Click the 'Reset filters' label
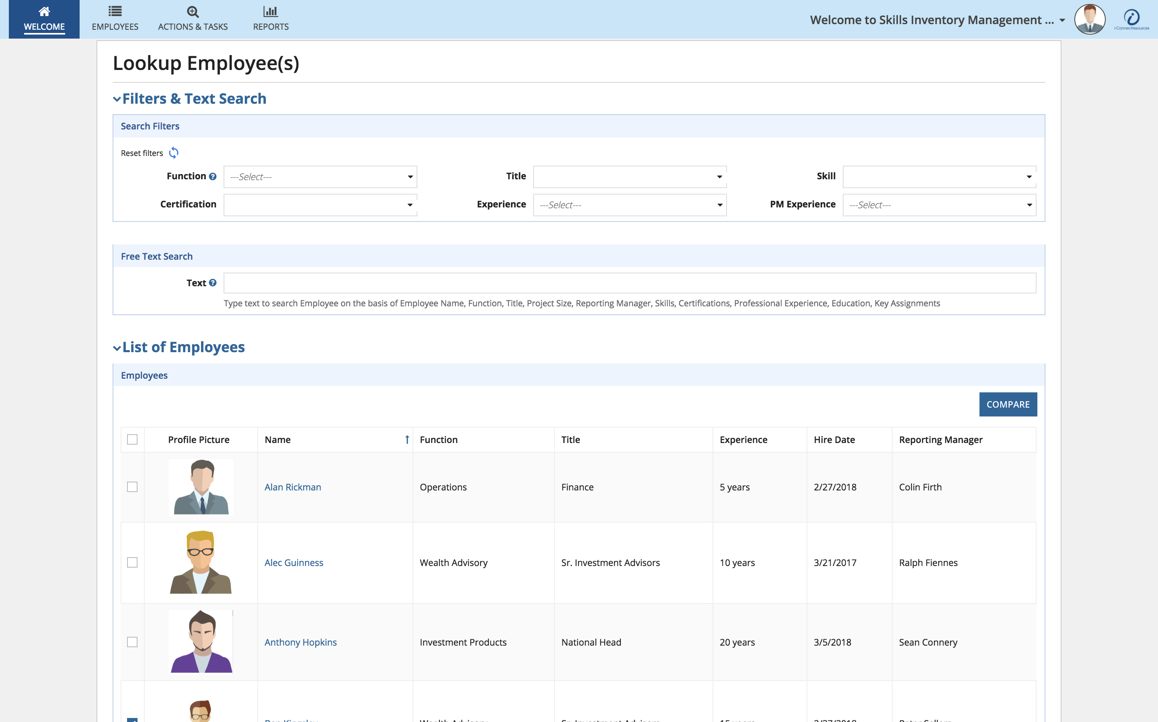The height and width of the screenshot is (722, 1158). click(x=142, y=153)
